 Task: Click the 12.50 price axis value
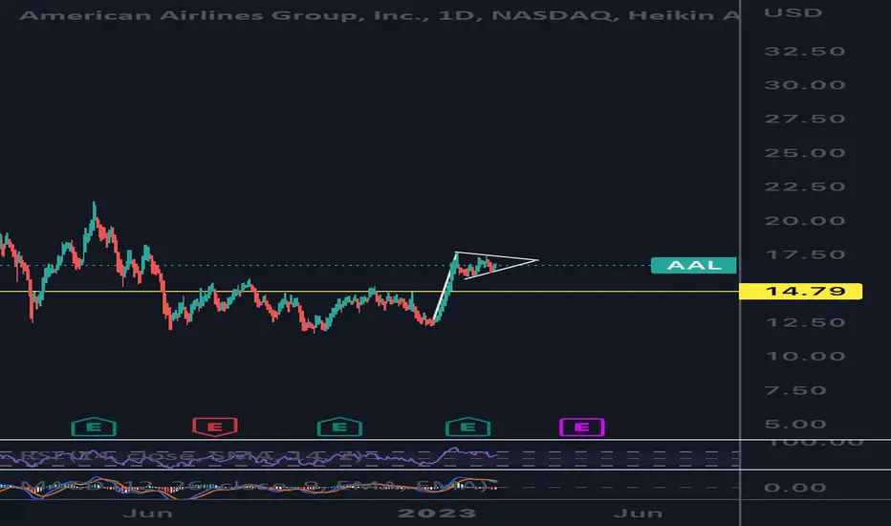coord(805,322)
